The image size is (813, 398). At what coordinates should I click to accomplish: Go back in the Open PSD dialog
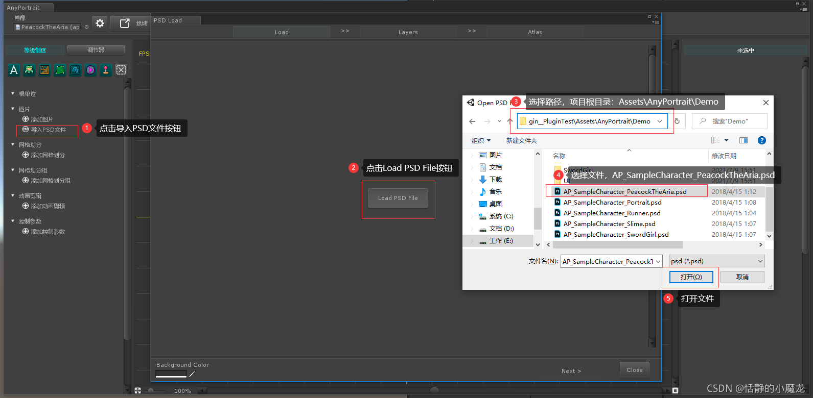coord(472,121)
